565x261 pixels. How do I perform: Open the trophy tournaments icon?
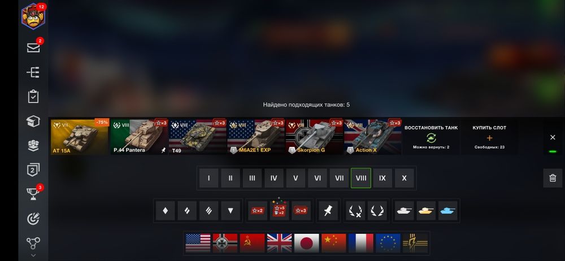click(x=33, y=194)
